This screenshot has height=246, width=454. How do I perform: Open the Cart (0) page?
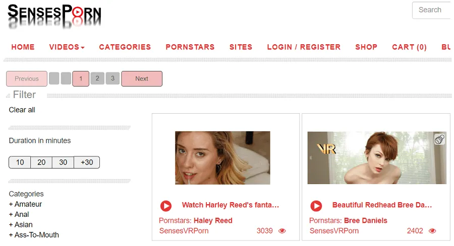pos(410,47)
